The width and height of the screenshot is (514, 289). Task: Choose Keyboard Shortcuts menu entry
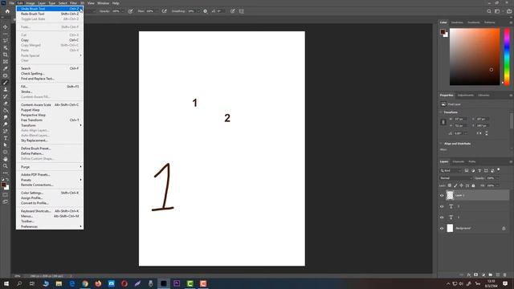tap(50, 211)
